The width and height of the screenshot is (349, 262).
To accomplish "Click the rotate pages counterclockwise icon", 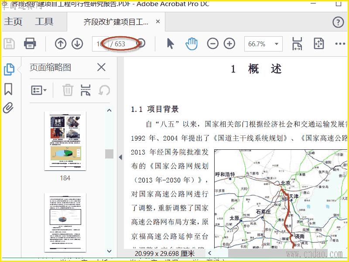I will click(104, 90).
